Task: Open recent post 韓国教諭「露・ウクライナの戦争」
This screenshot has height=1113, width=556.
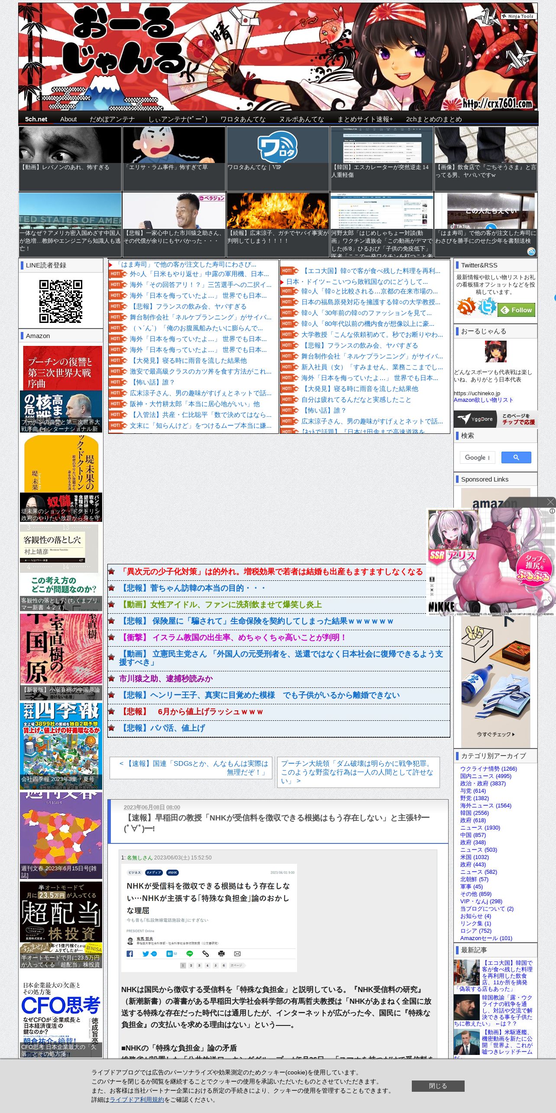Action: click(493, 1011)
